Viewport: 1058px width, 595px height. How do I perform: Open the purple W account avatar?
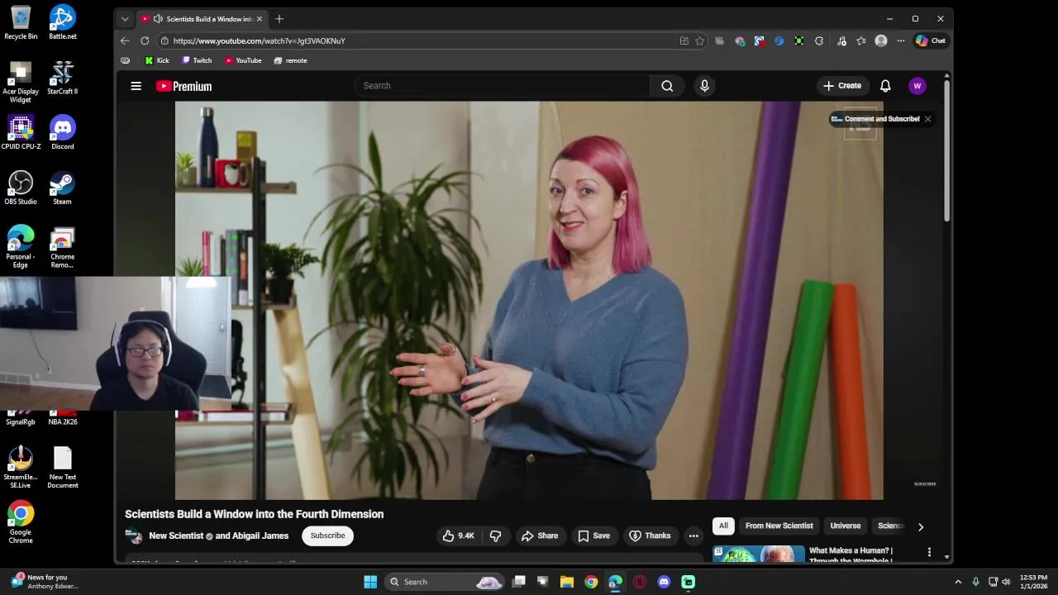click(x=917, y=86)
